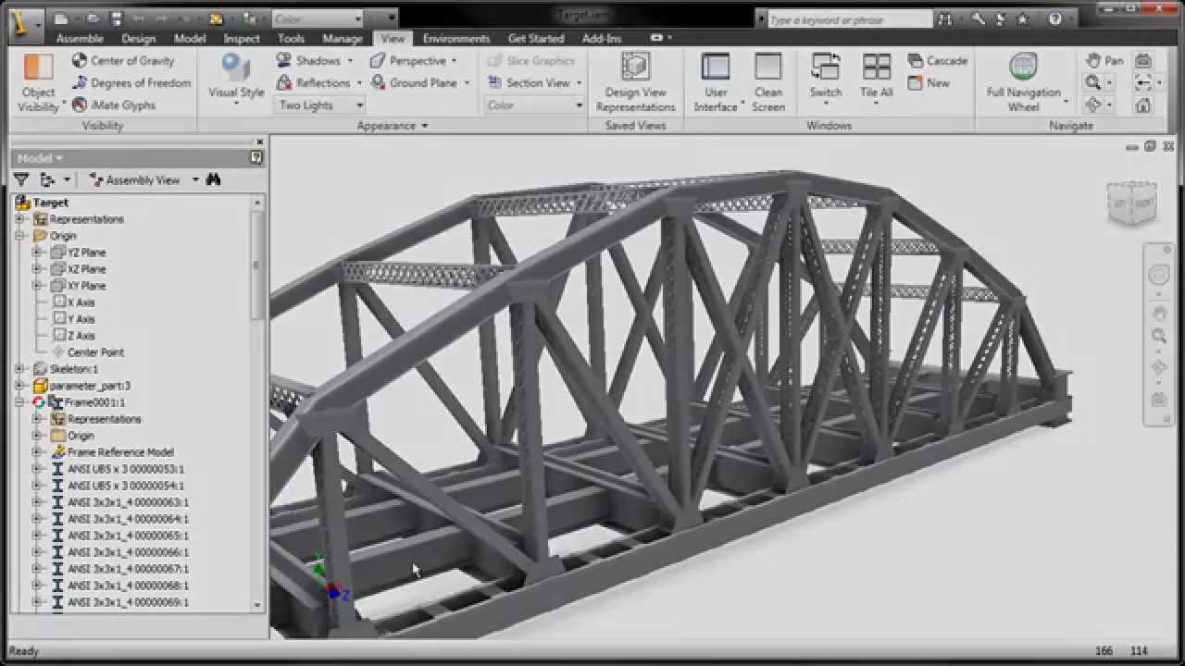This screenshot has height=666, width=1185.
Task: Expand the Appearance panel arrow
Action: coord(425,126)
